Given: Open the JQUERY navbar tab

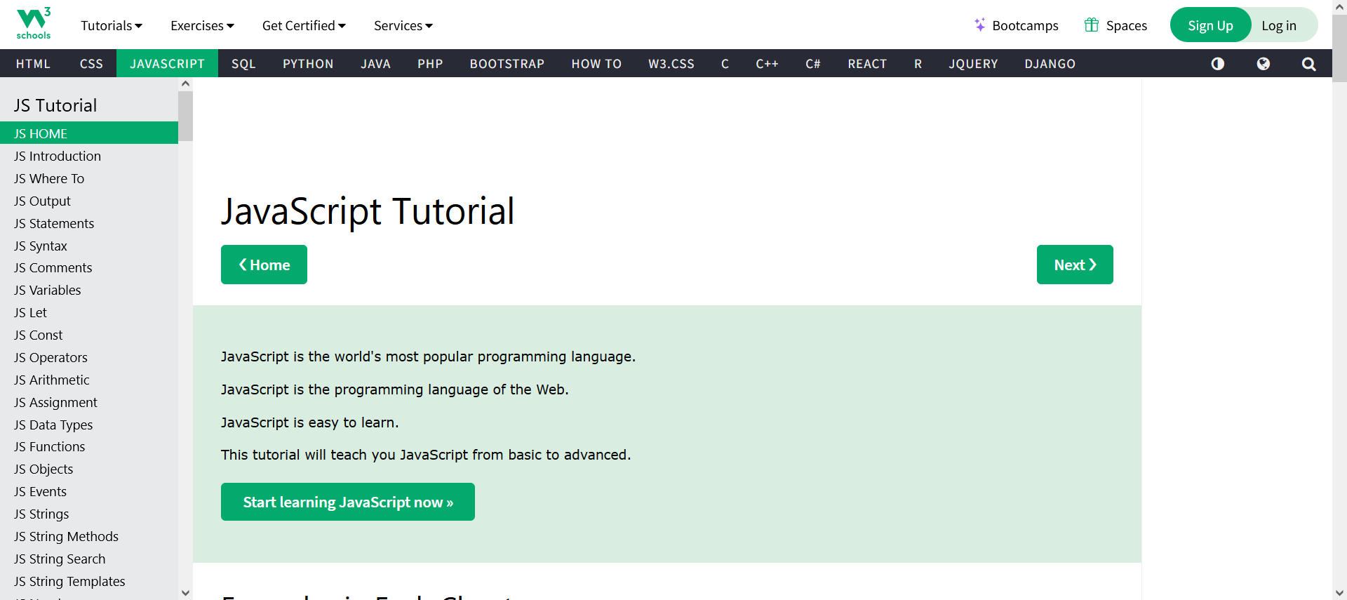Looking at the screenshot, I should pos(973,63).
